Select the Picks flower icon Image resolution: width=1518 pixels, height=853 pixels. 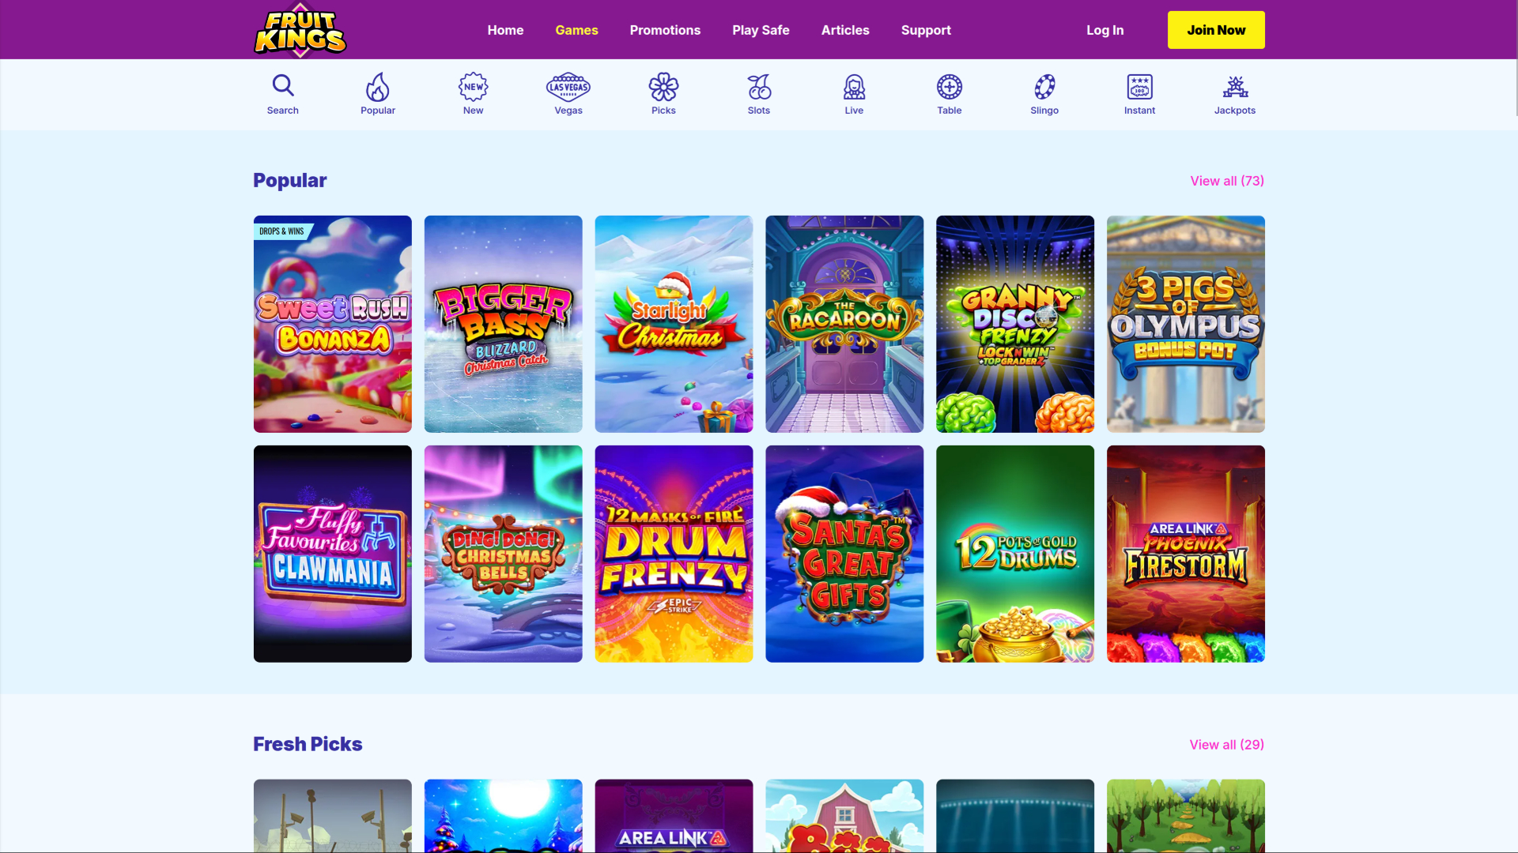point(663,85)
